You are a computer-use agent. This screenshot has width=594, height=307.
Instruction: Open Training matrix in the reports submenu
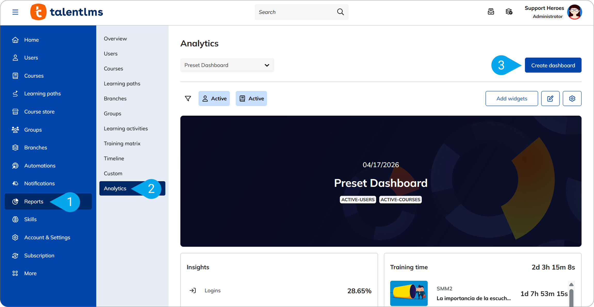point(122,143)
